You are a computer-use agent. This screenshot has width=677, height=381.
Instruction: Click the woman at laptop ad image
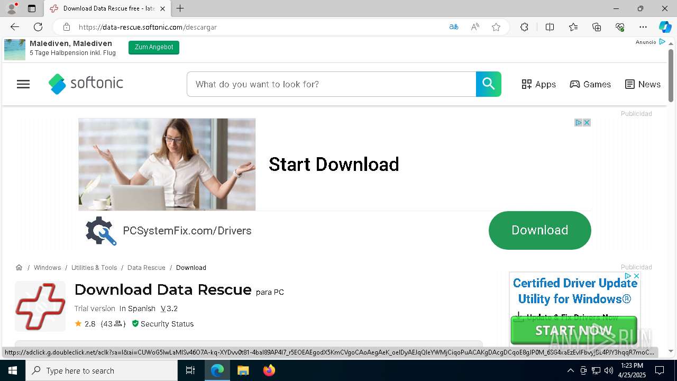[x=167, y=164]
